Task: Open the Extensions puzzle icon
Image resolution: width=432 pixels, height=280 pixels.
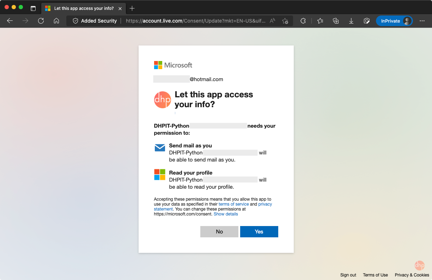Action: click(x=303, y=21)
